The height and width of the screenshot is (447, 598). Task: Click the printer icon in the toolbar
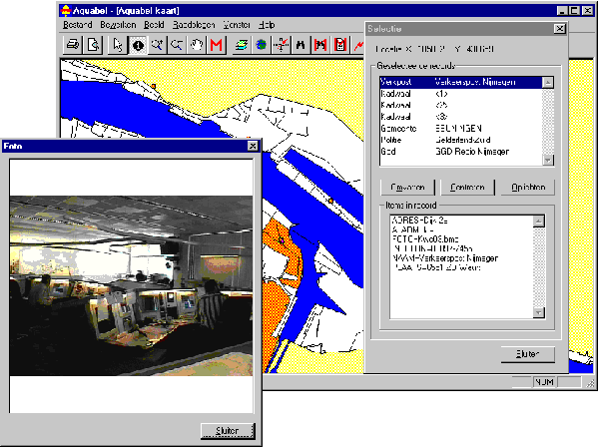pyautogui.click(x=73, y=45)
